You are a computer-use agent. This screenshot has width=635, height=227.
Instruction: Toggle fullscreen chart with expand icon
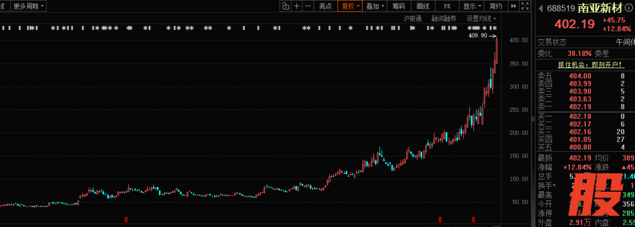(525, 6)
